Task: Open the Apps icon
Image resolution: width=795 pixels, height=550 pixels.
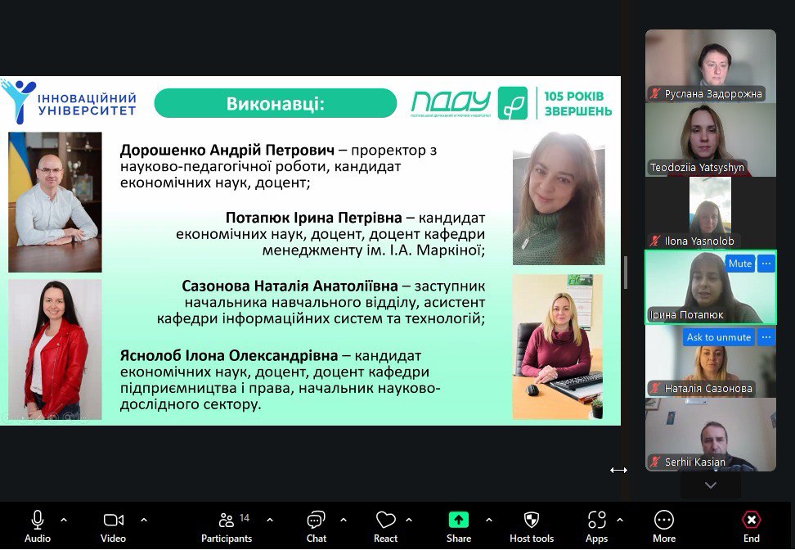Action: (597, 525)
